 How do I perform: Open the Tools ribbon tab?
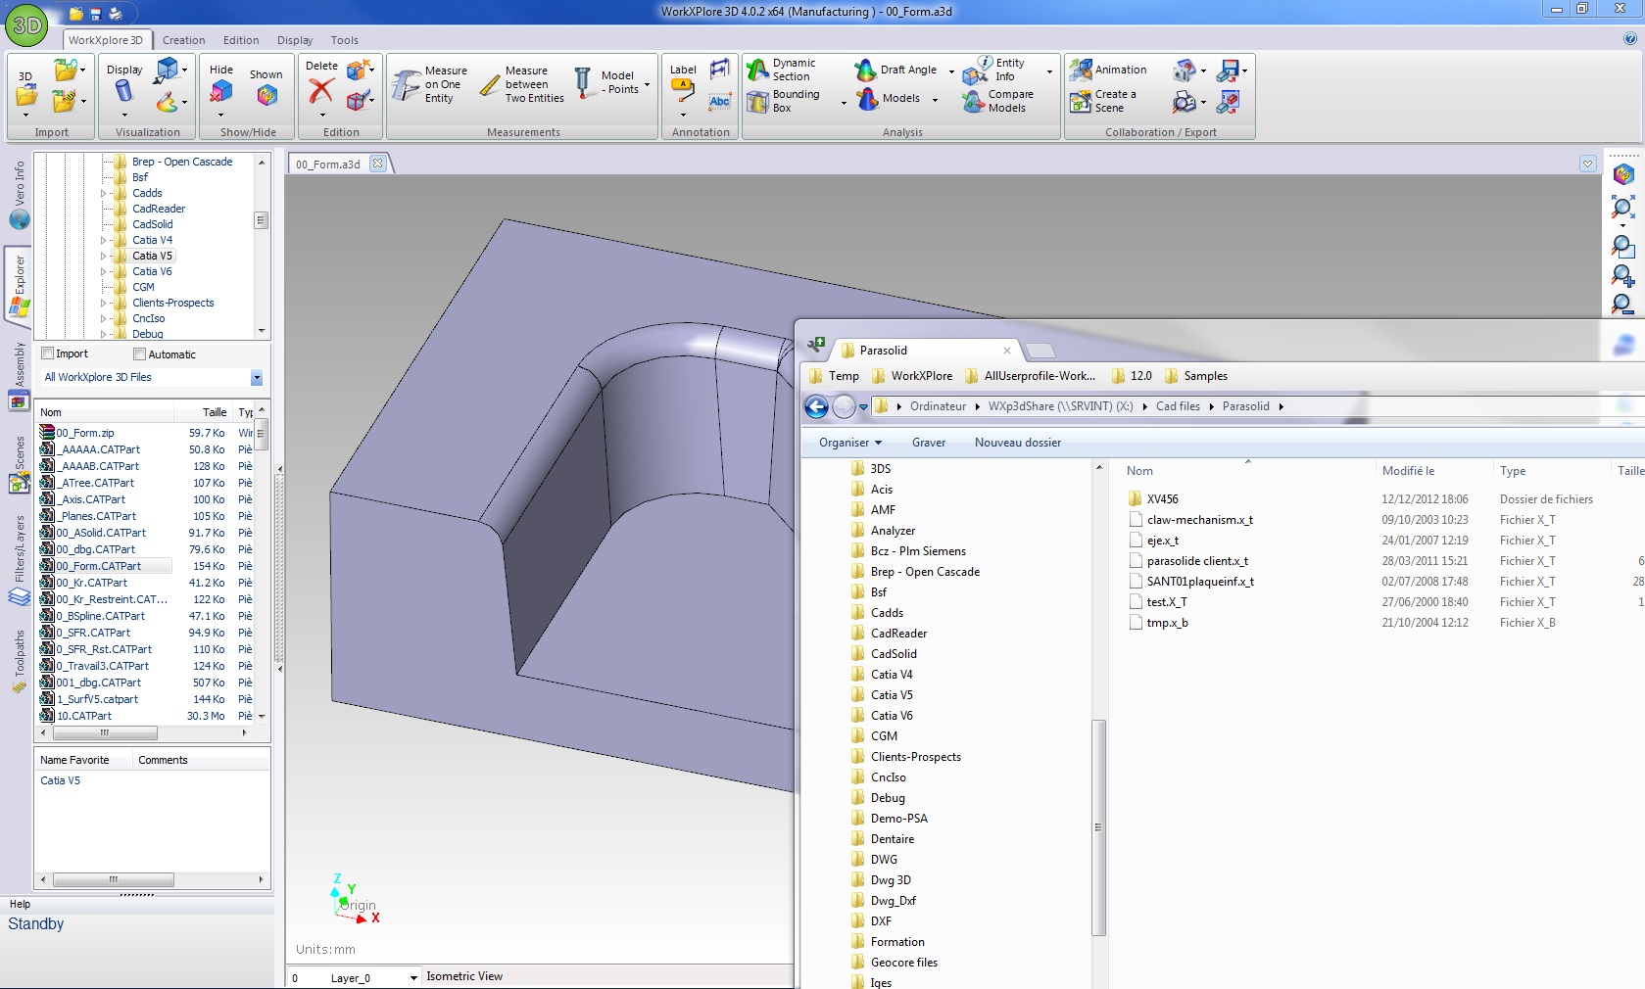coord(344,40)
